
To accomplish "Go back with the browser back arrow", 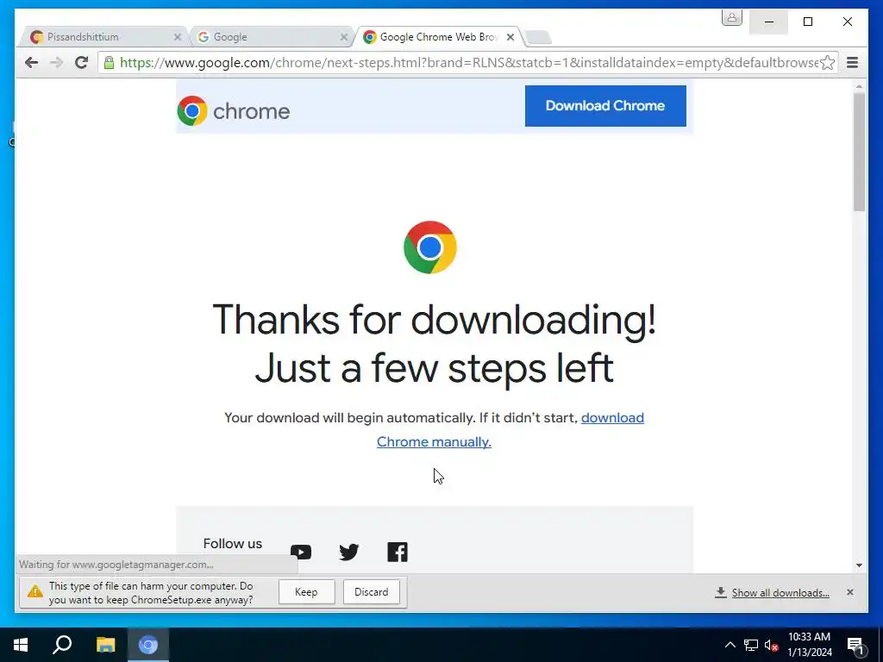I will (x=32, y=62).
